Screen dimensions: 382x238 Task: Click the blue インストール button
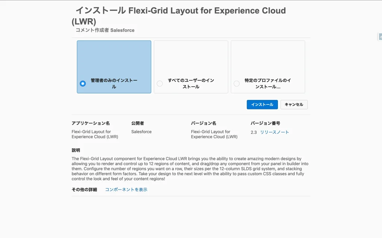(262, 104)
